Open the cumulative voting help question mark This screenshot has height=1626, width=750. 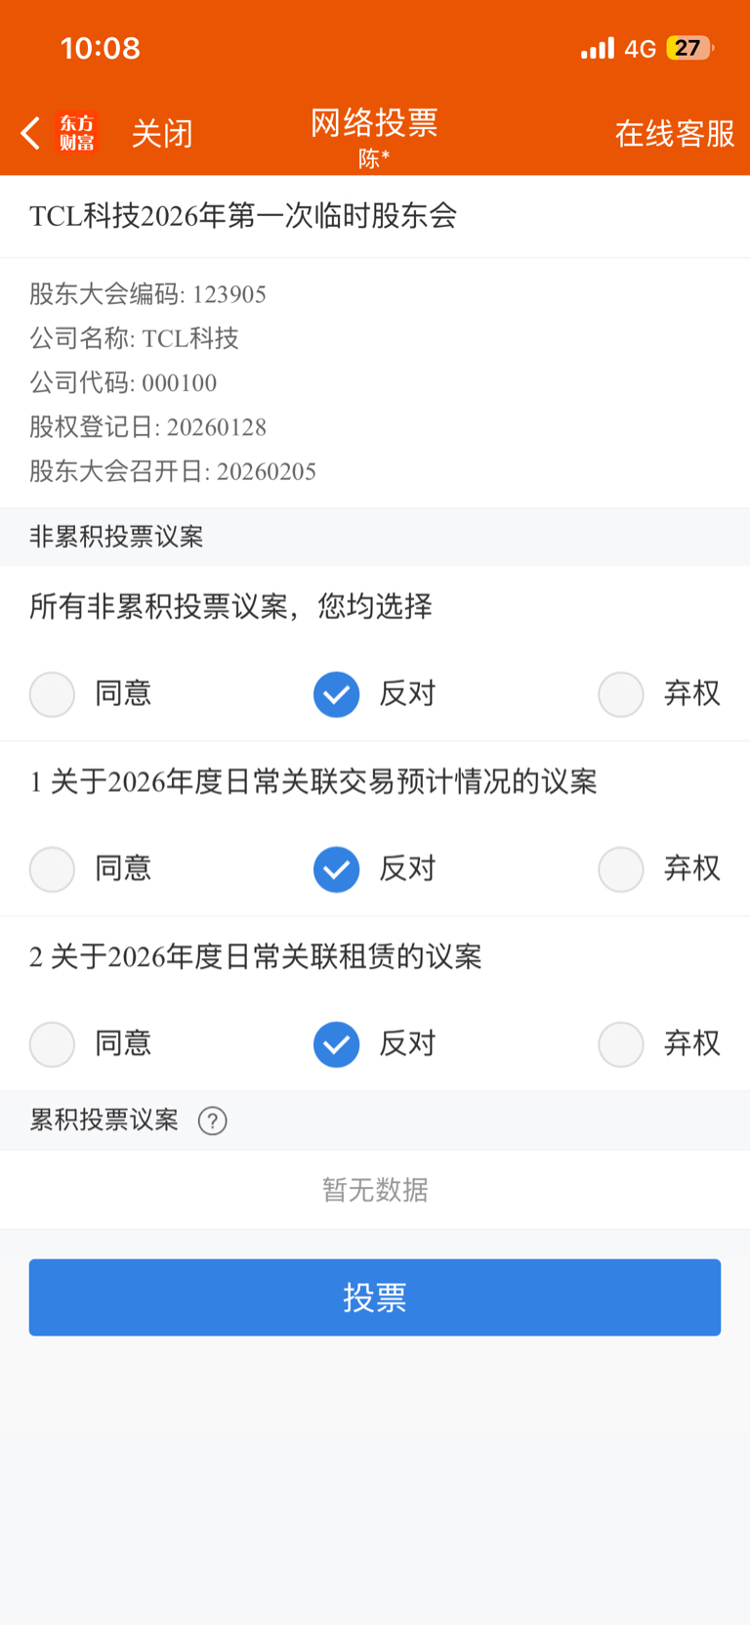click(x=212, y=1121)
